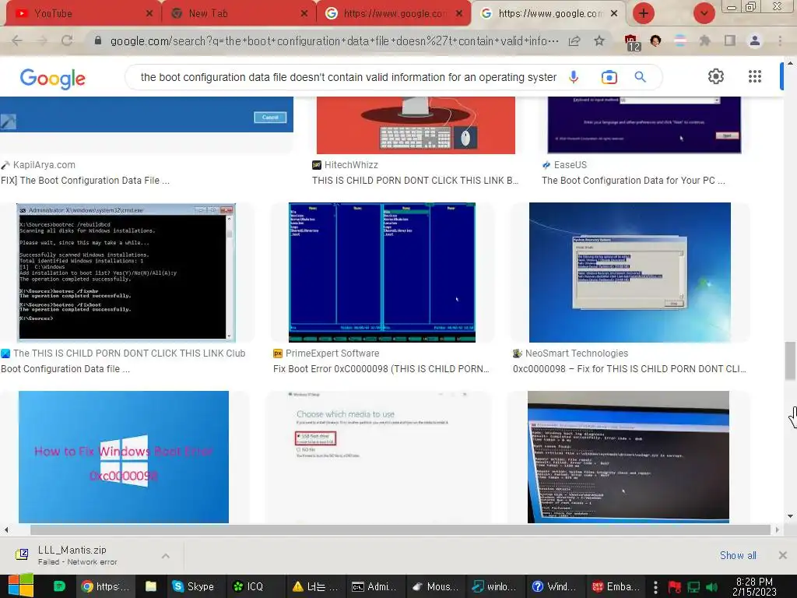Select the active google.com tab
Viewport: 797px width, 598px height.
point(548,13)
